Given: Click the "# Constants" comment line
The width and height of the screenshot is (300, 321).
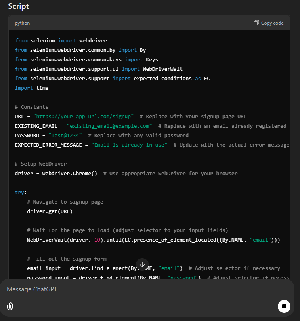Looking at the screenshot, I should (x=32, y=107).
